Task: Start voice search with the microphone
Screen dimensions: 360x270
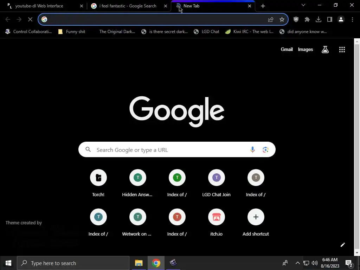Action: coord(252,150)
